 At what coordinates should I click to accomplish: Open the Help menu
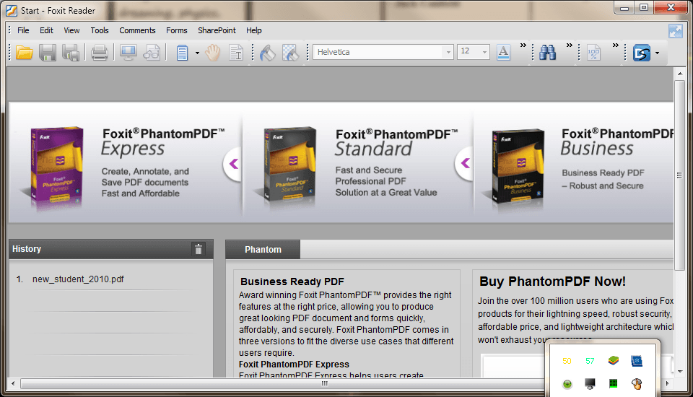[254, 30]
